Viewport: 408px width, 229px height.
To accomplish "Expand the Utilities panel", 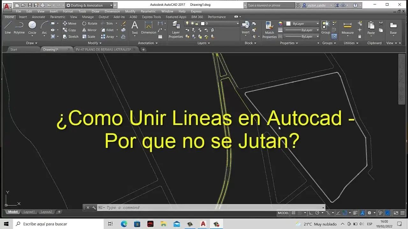I will tap(351, 43).
